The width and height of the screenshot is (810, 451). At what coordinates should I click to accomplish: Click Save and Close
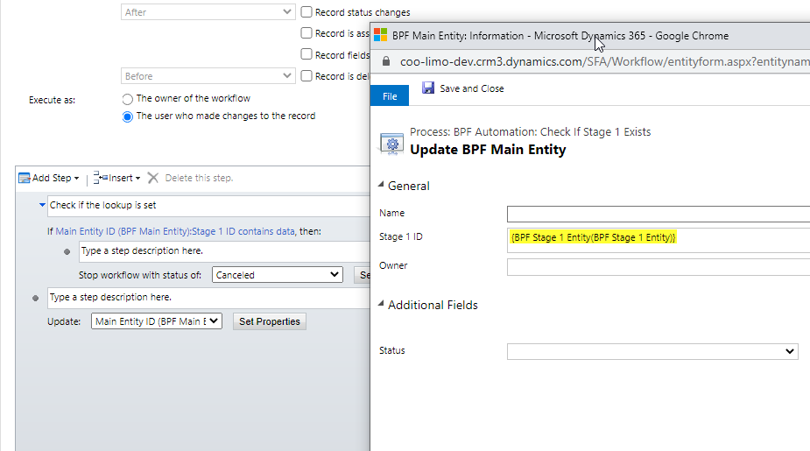click(x=472, y=88)
